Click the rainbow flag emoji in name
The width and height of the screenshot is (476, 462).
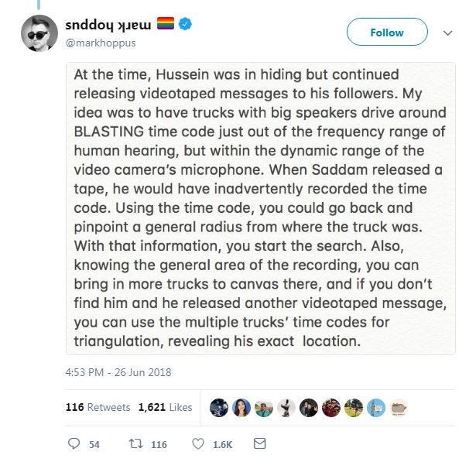click(166, 23)
